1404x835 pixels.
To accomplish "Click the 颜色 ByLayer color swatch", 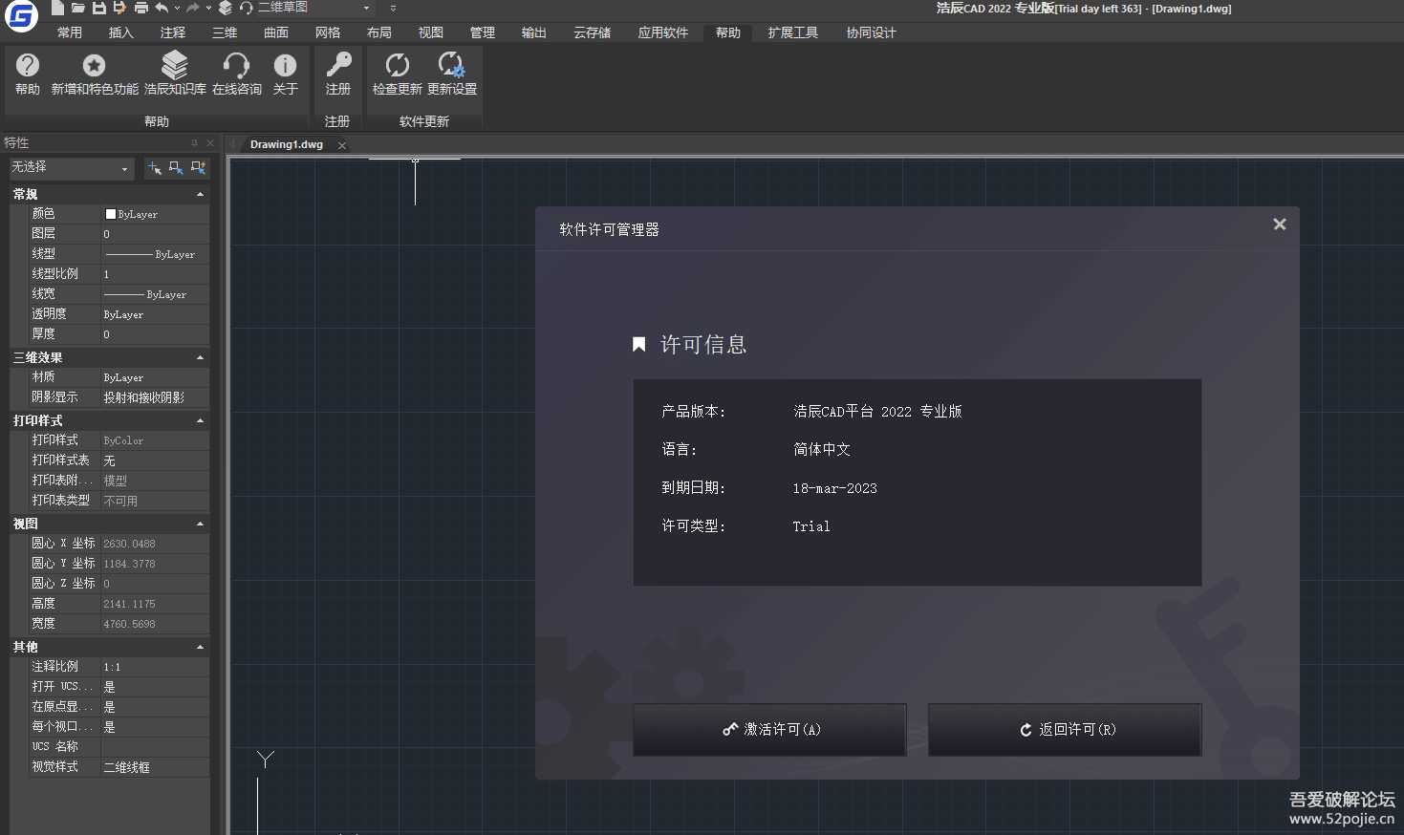I will pyautogui.click(x=111, y=214).
